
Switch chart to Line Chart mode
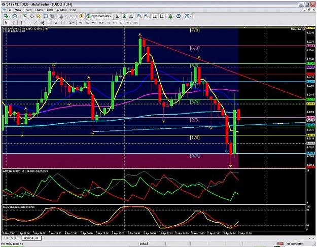pos(131,16)
